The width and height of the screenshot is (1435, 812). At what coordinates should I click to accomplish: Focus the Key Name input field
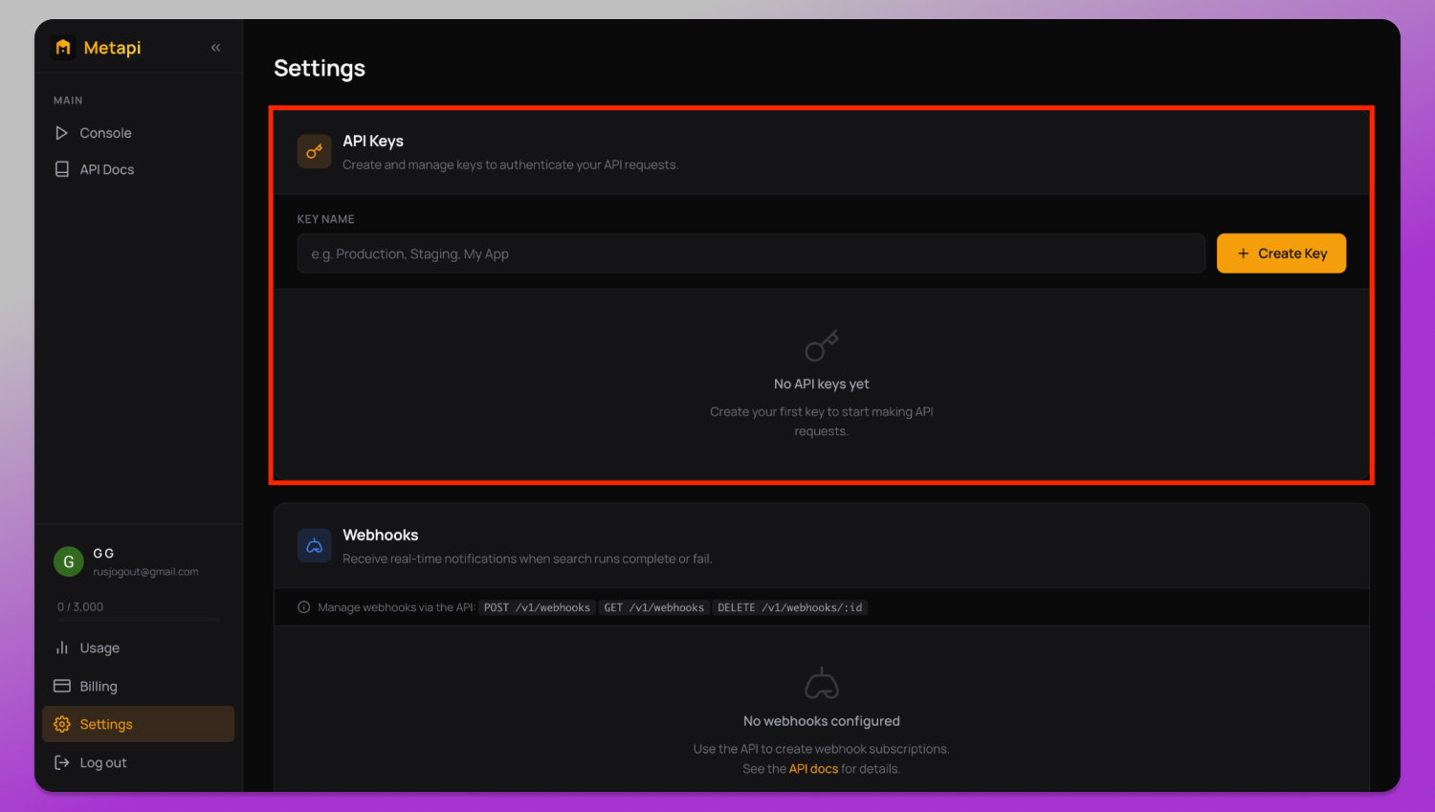751,253
